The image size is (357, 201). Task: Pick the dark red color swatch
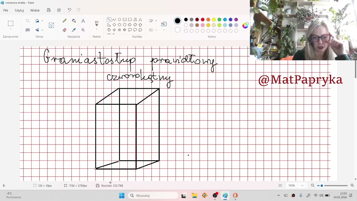click(197, 20)
